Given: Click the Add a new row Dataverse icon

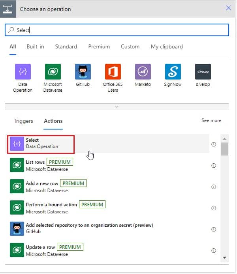Looking at the screenshot, I should 17,186.
